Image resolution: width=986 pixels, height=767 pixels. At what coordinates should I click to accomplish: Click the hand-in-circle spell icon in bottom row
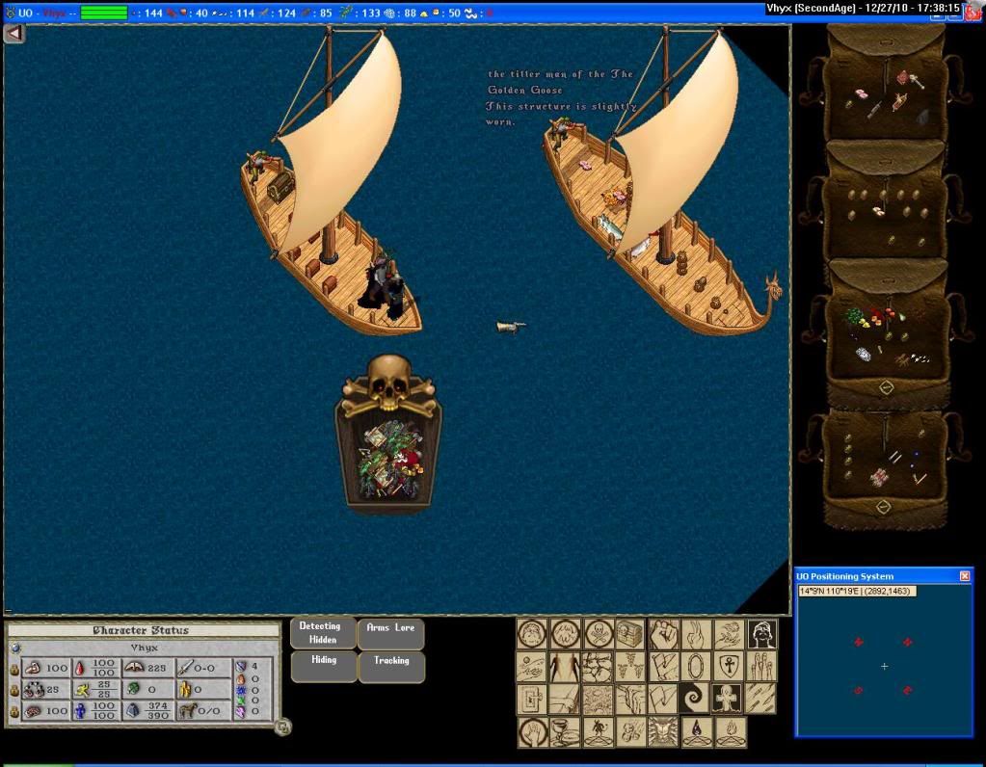533,731
